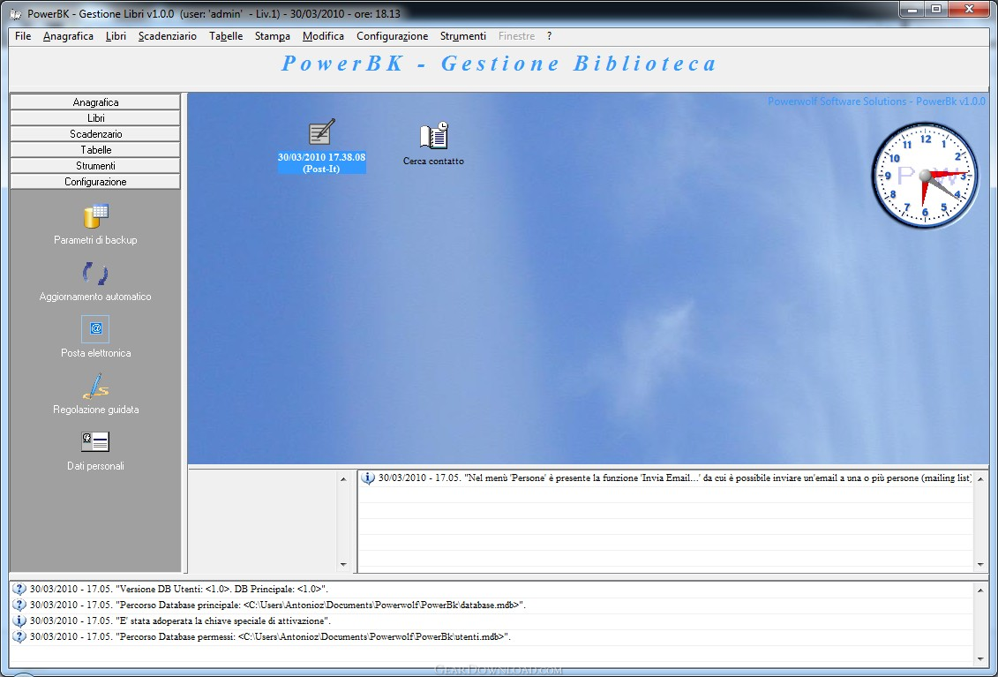Expand the Tabelle sidebar section
This screenshot has height=677, width=998.
[95, 150]
